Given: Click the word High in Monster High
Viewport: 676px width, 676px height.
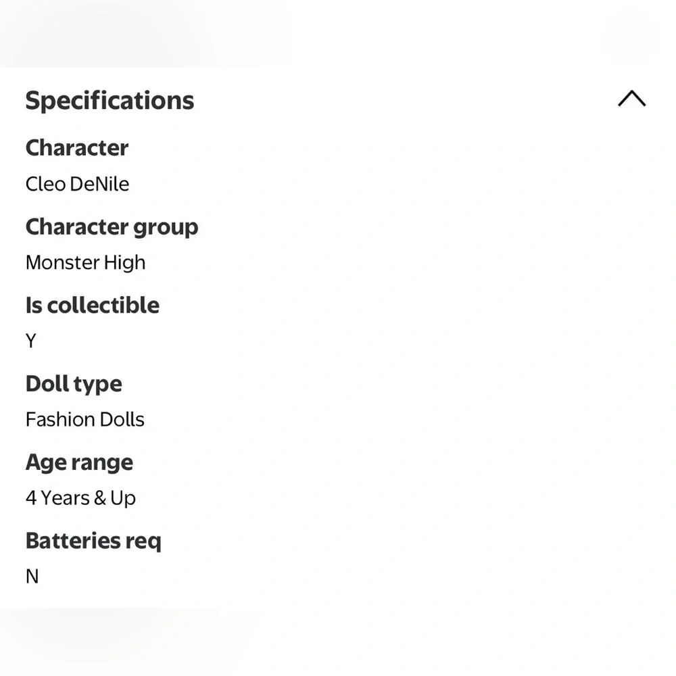Looking at the screenshot, I should pyautogui.click(x=125, y=262).
